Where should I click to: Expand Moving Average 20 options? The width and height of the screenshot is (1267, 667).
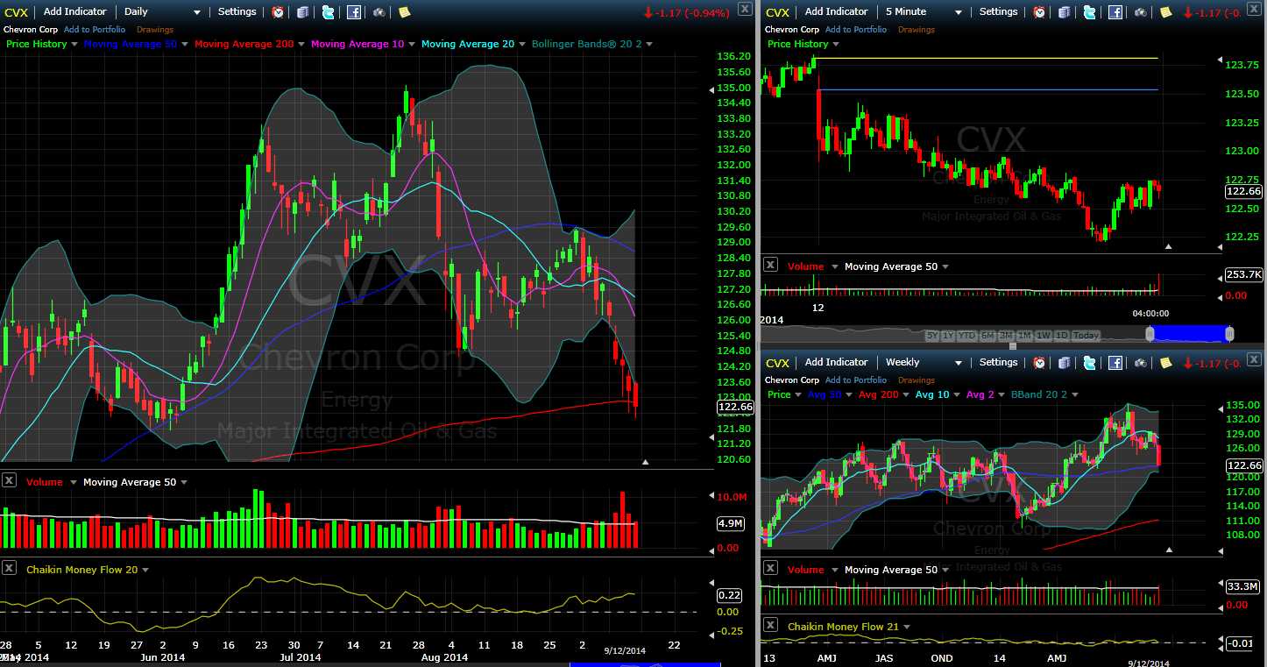(522, 44)
